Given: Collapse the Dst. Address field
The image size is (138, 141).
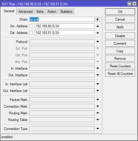Looking at the screenshot, I should 98,33.
